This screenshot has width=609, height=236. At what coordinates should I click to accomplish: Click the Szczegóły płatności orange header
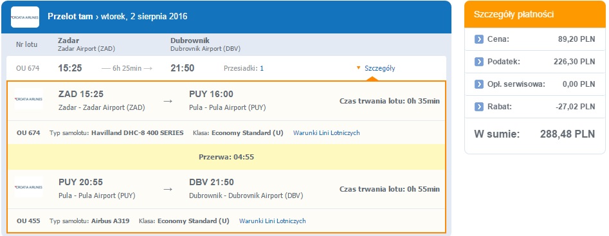535,14
